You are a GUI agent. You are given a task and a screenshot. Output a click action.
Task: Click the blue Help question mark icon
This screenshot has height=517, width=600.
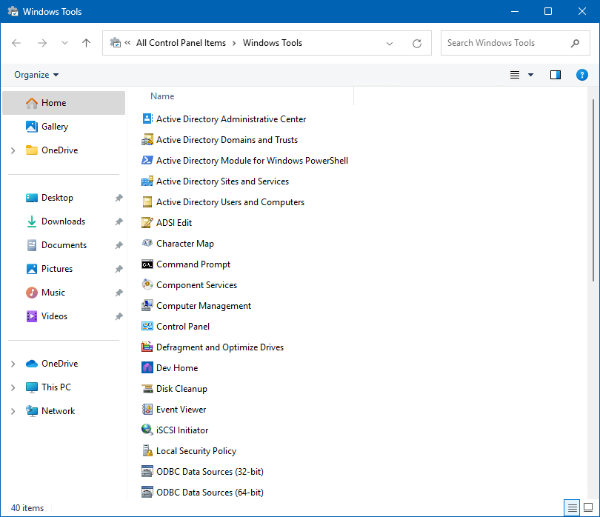click(581, 75)
